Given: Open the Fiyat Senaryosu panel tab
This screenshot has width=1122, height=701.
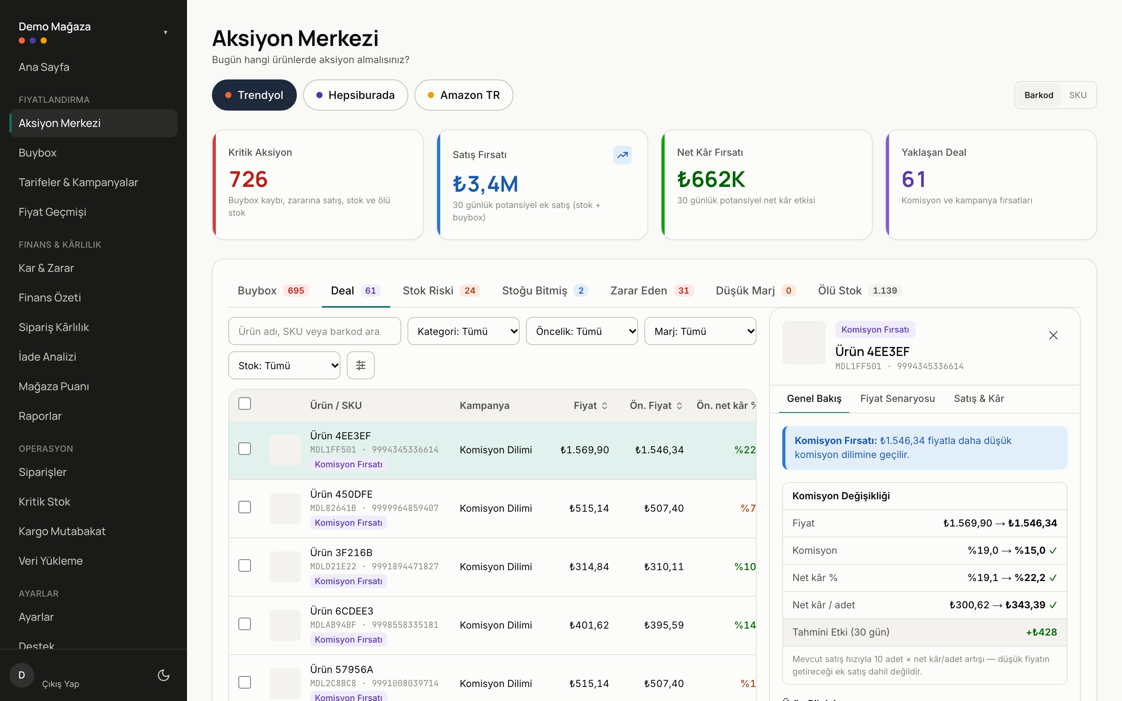Looking at the screenshot, I should 897,399.
